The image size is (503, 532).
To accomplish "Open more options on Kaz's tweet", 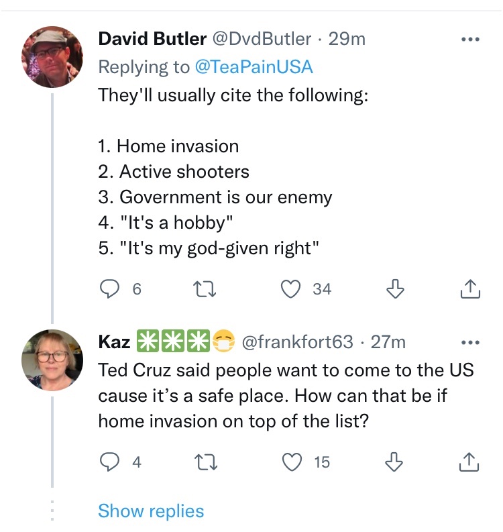I will (471, 342).
